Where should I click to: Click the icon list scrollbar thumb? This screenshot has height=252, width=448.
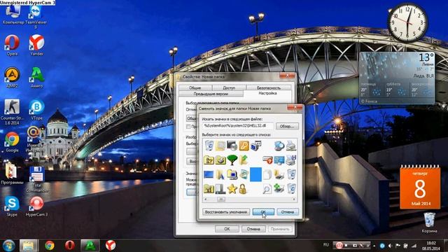coord(221,199)
